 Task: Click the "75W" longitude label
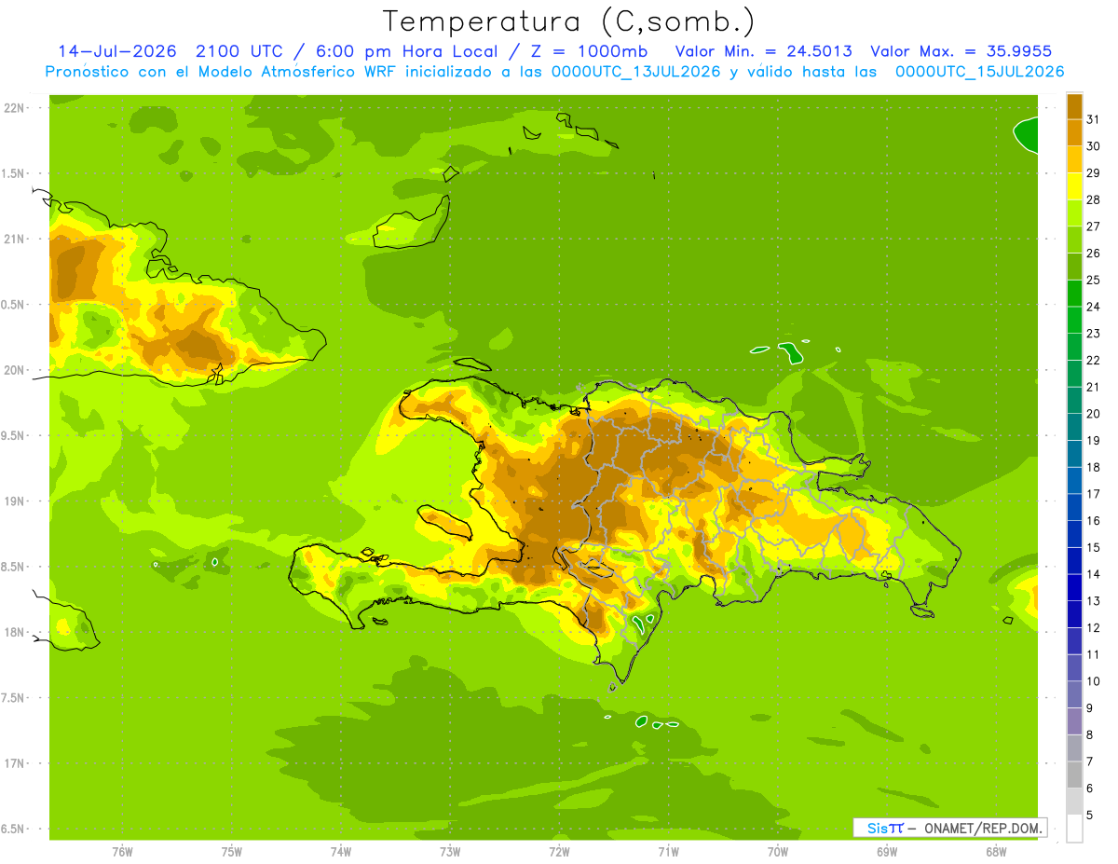tap(232, 852)
